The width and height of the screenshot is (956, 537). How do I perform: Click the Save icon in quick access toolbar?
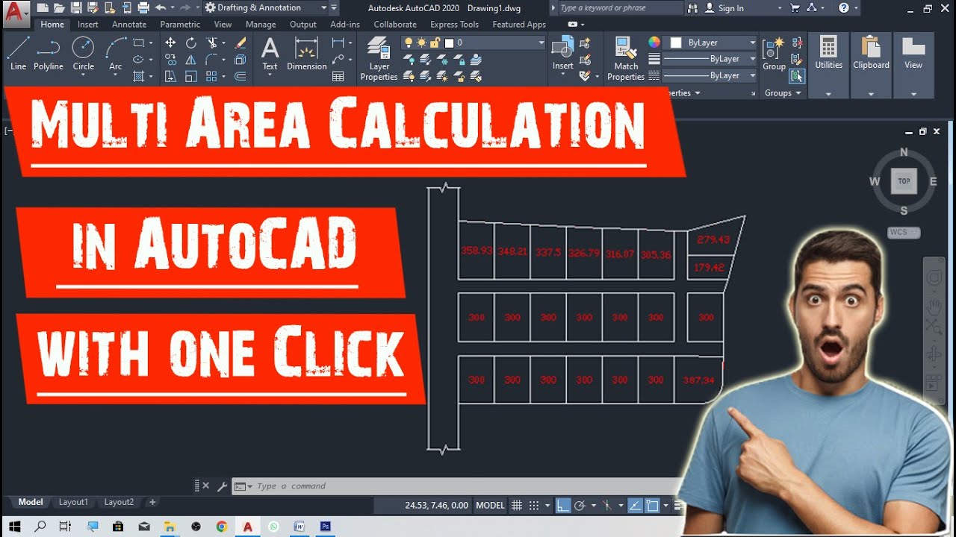[75, 7]
